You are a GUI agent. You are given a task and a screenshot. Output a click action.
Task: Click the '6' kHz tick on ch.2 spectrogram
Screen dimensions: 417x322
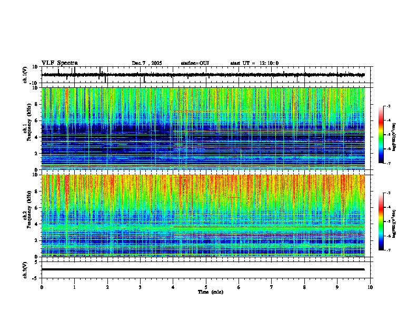point(36,208)
